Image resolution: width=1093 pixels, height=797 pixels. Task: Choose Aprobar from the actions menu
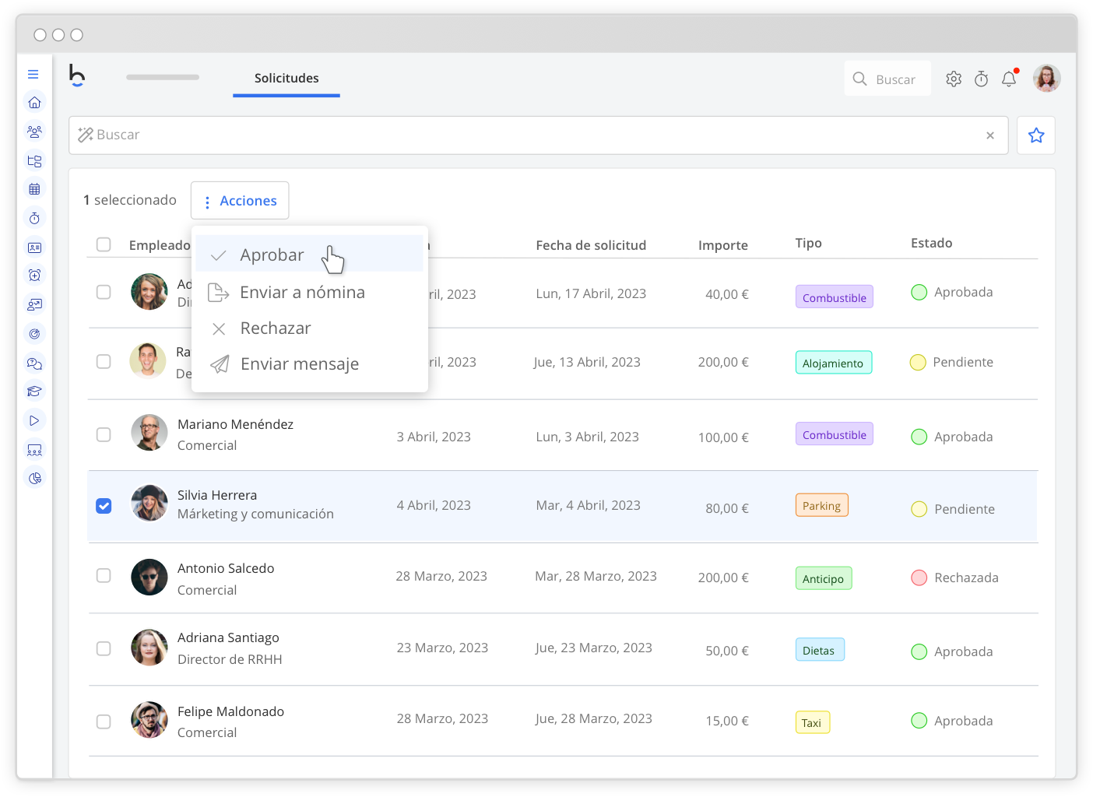(x=272, y=255)
